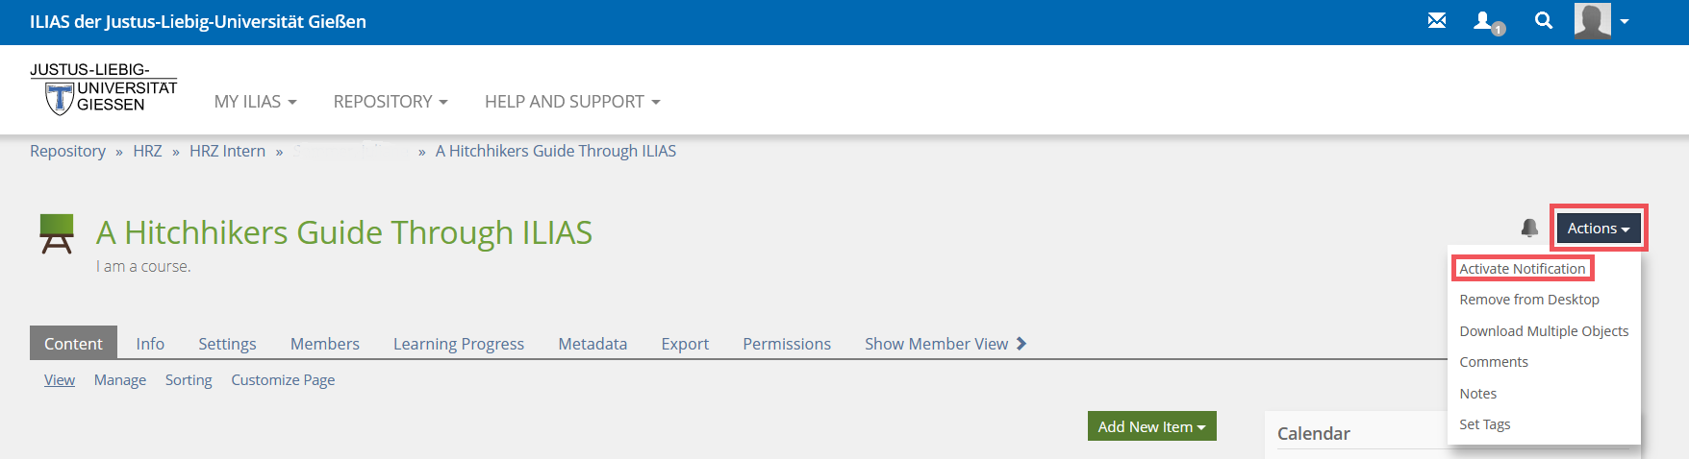Open the Learning Progress tab

(x=458, y=344)
